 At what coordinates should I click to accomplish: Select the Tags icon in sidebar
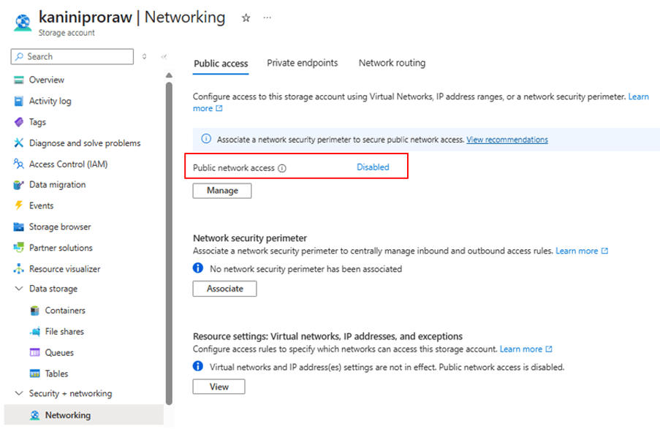pyautogui.click(x=19, y=122)
